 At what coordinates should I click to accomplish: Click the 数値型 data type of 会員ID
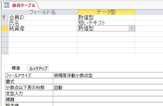tap(106, 17)
